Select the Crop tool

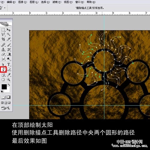3,39
